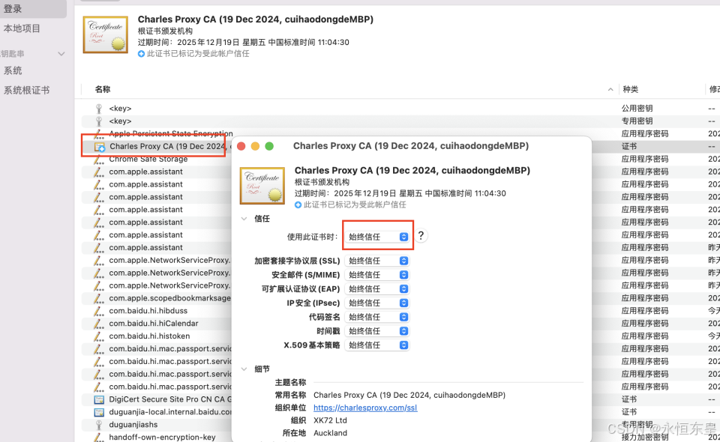Viewport: 720px width, 442px height.
Task: Sort list by the 种类 column header
Action: [x=631, y=89]
